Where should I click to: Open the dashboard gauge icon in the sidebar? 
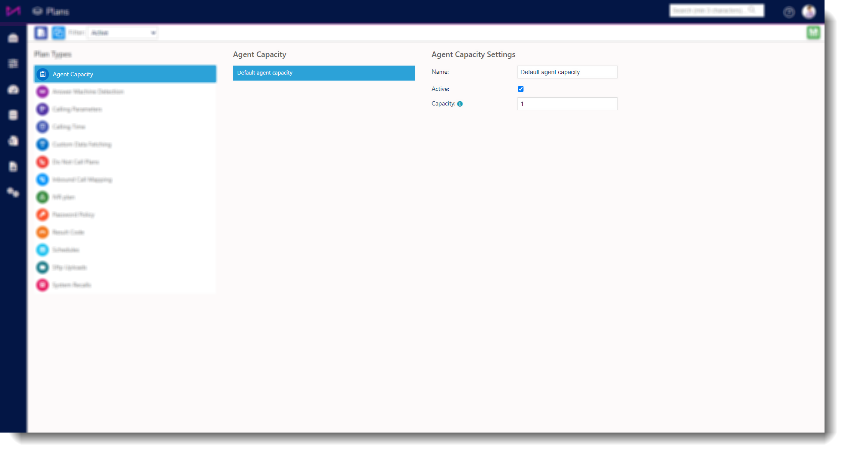pos(13,89)
